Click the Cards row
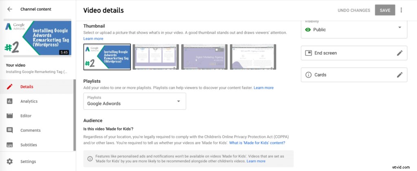 pyautogui.click(x=354, y=75)
